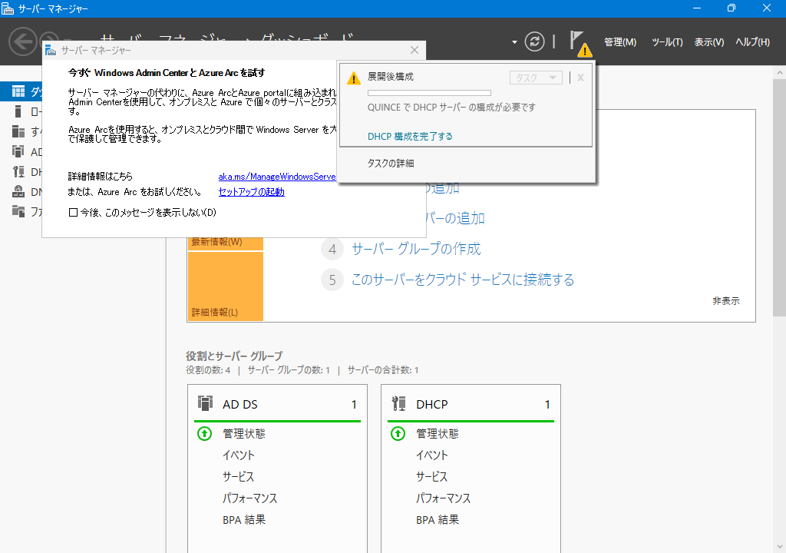
Task: Open the 管理(M) menu
Action: pos(620,42)
